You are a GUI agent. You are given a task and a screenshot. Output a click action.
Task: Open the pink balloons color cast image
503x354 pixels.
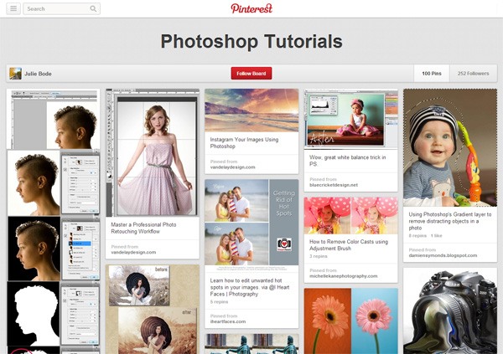tap(351, 216)
